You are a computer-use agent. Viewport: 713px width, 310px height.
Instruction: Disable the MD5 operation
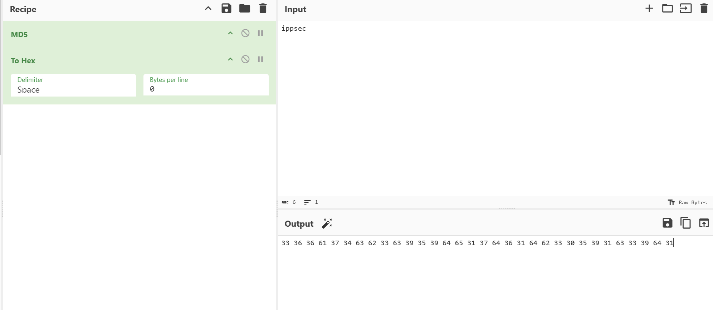tap(245, 33)
